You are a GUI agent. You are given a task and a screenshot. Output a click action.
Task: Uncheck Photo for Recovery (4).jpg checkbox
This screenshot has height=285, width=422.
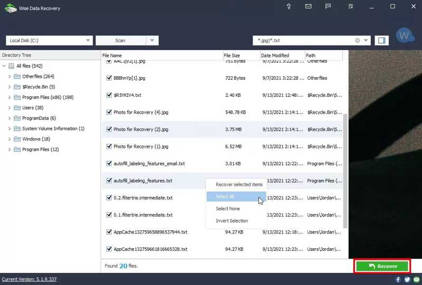[109, 112]
